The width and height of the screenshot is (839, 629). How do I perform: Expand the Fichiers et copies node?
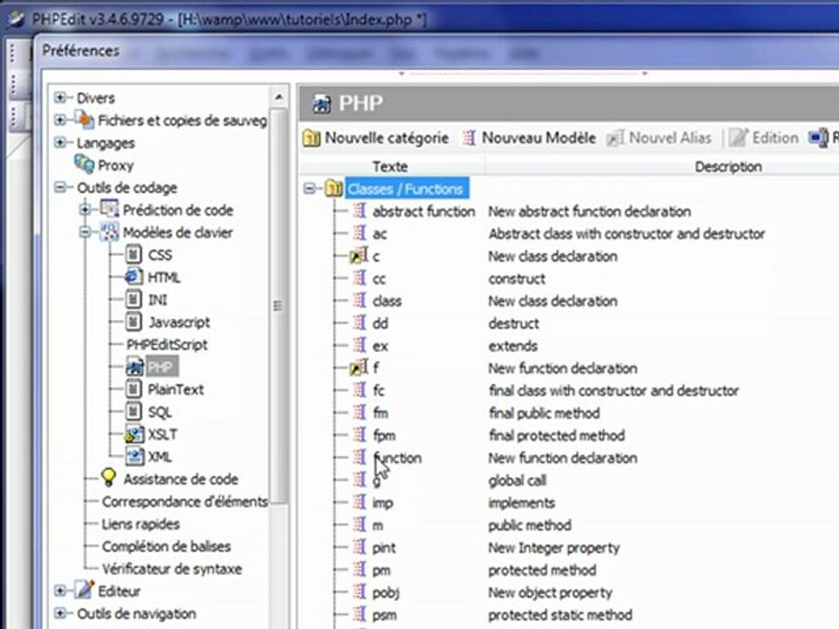coord(60,120)
